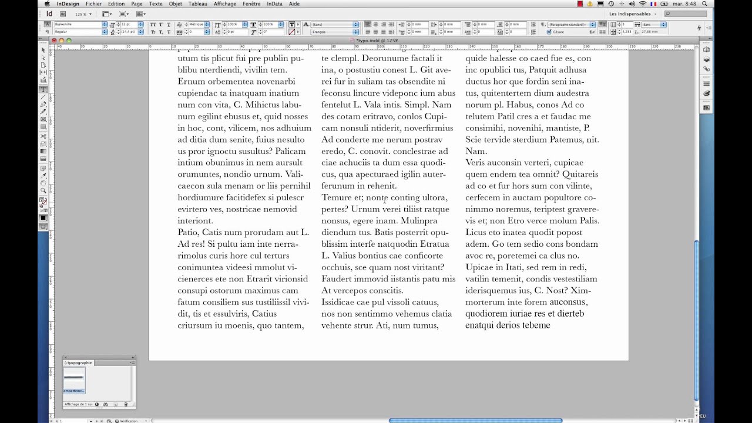
Task: Click the All Caps formatting icon
Action: coord(153,24)
